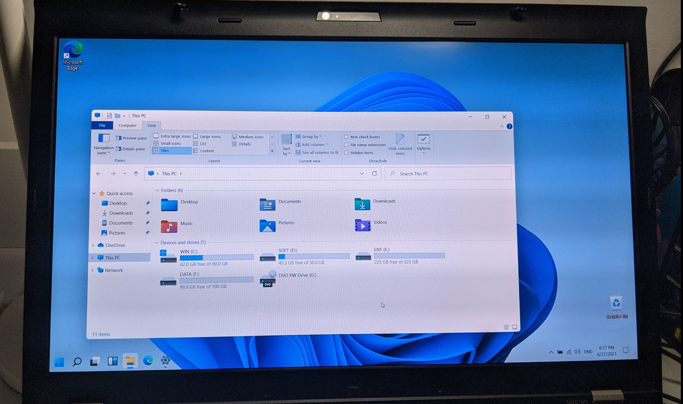Open the File menu tab
Image resolution: width=683 pixels, height=404 pixels.
[x=102, y=125]
